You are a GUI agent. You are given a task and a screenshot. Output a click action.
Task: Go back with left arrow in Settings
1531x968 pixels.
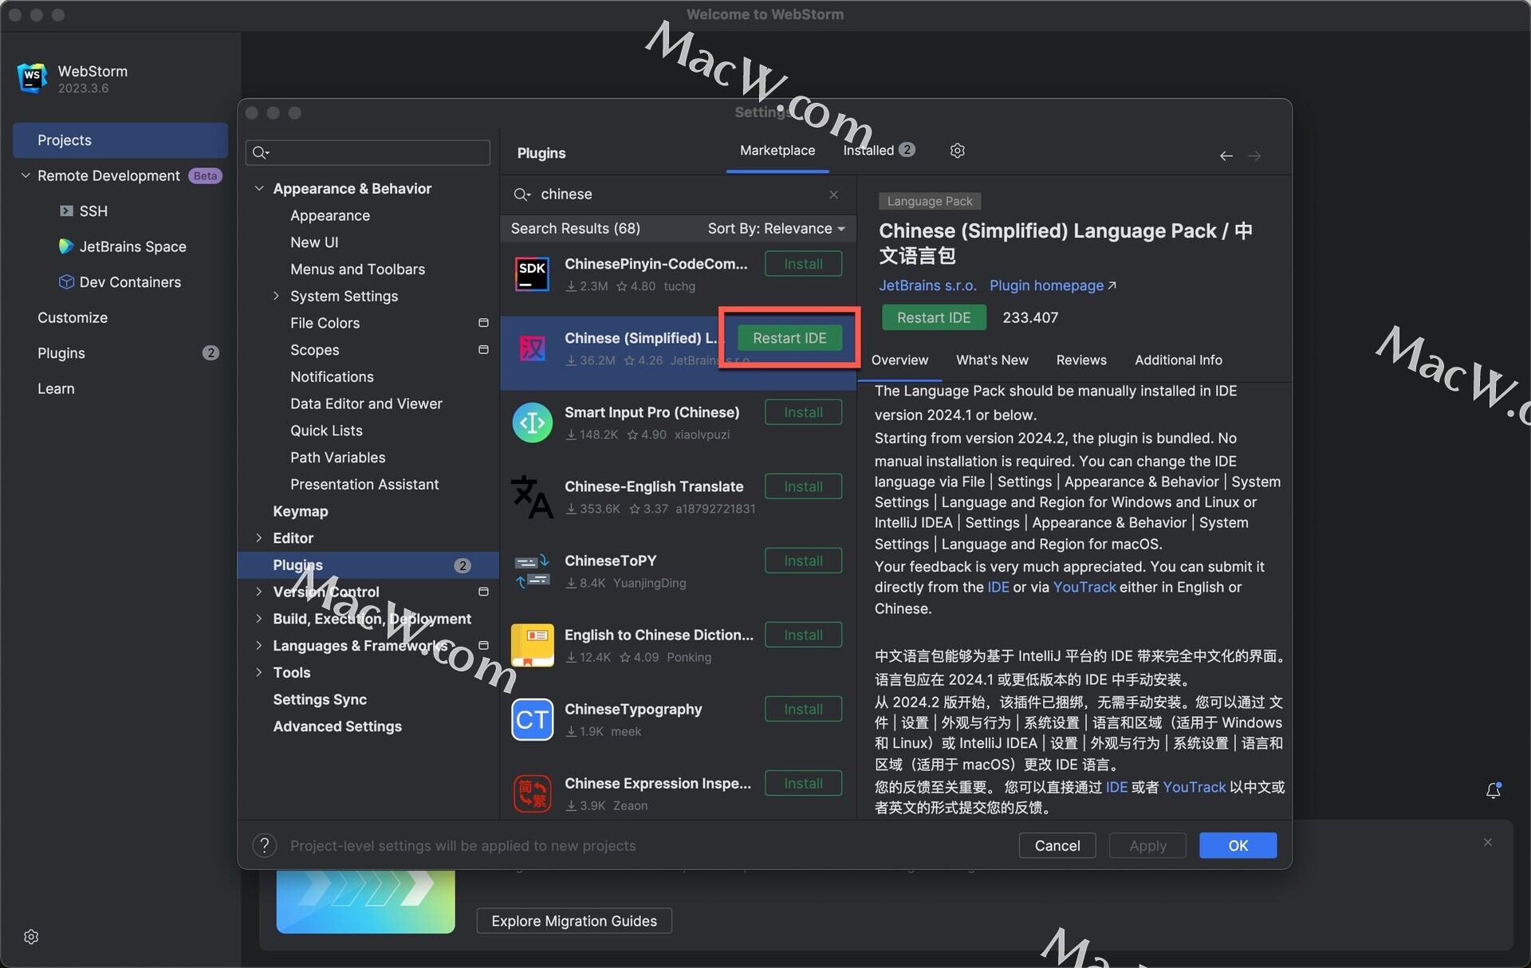(x=1226, y=156)
